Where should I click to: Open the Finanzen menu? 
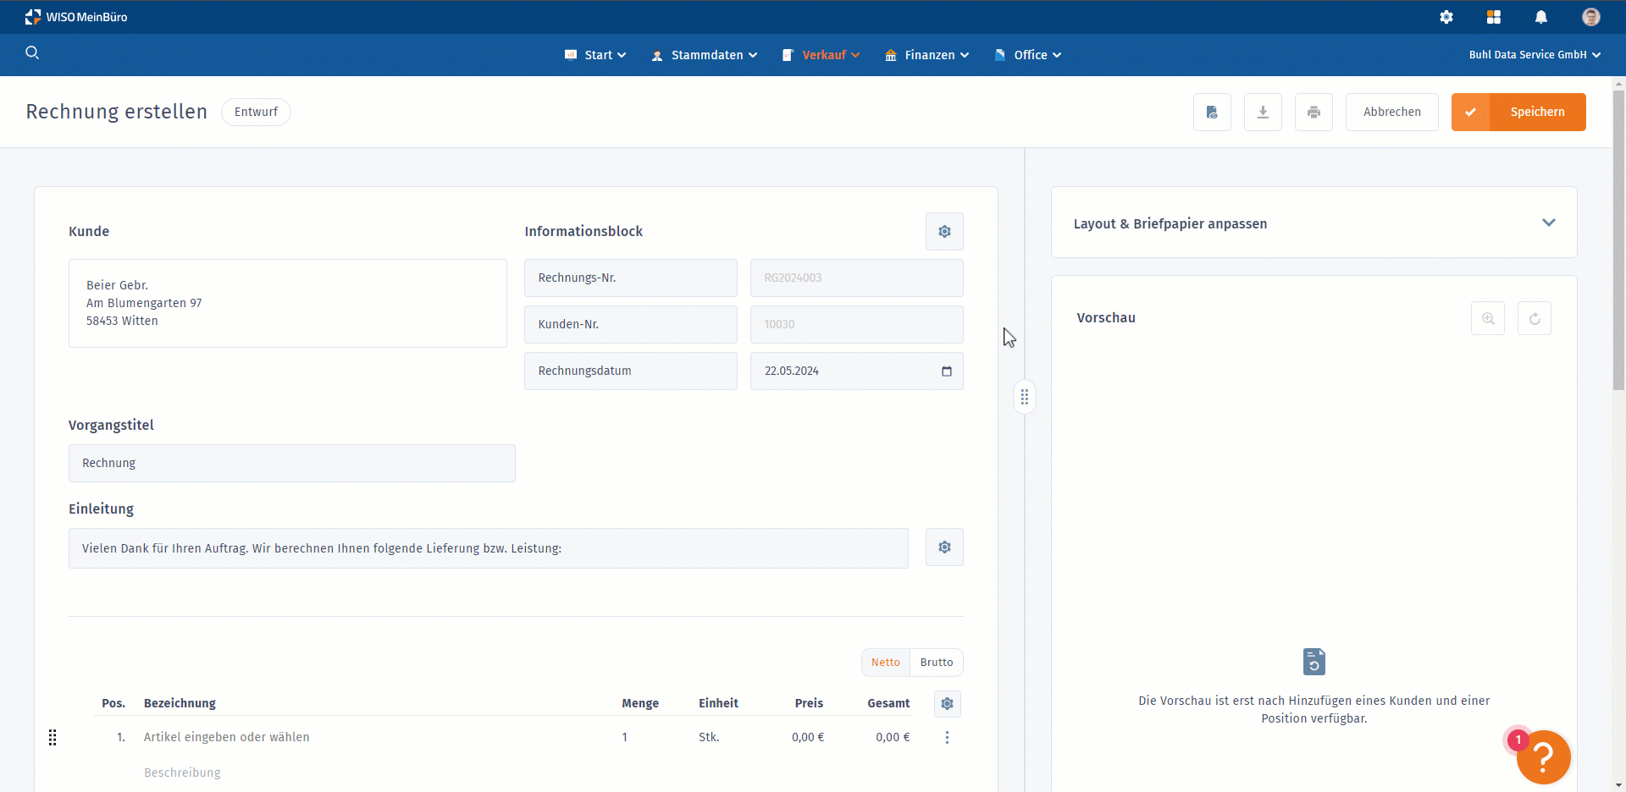(927, 55)
